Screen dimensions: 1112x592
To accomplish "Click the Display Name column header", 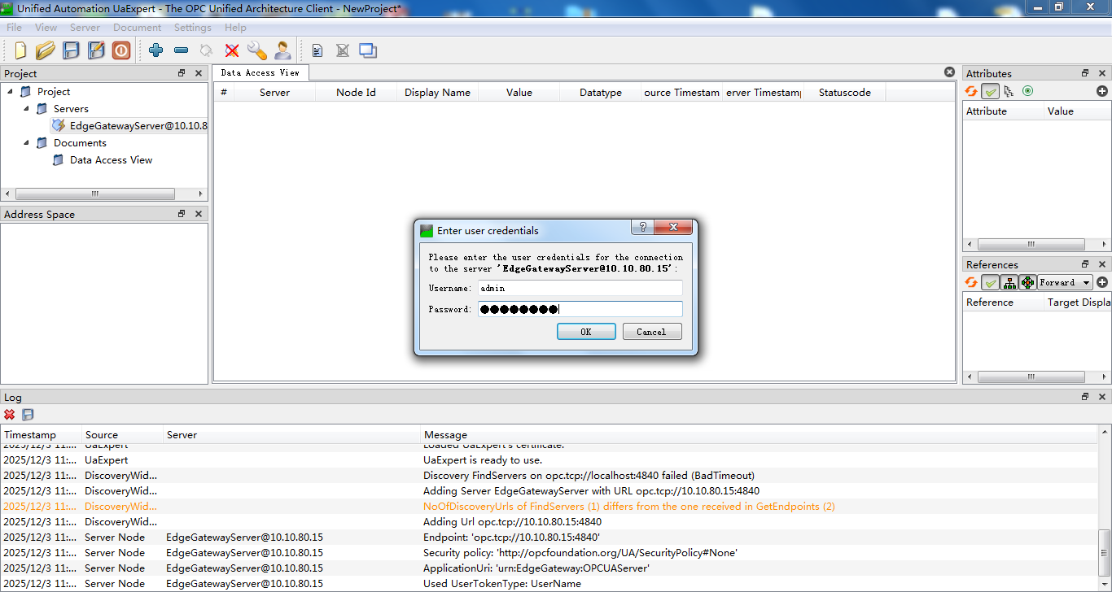I will pyautogui.click(x=437, y=93).
